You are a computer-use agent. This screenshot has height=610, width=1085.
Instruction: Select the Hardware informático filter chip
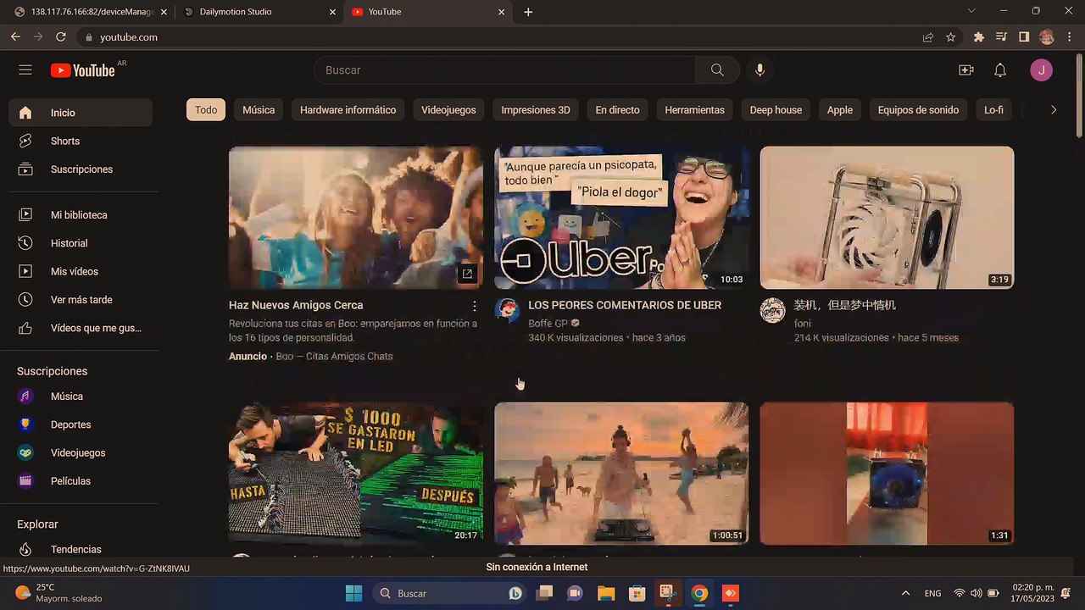348,110
